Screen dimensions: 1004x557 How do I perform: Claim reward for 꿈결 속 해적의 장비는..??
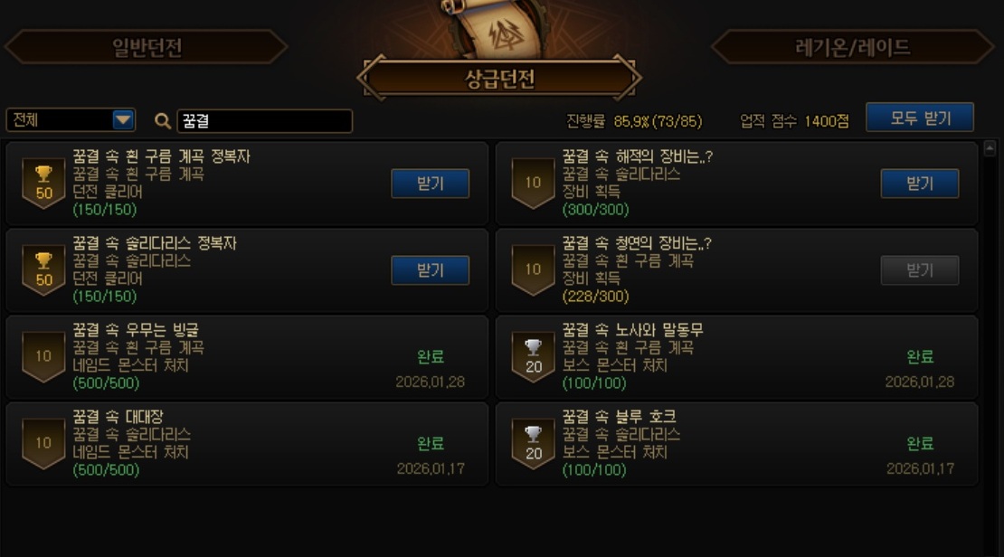[x=920, y=184]
